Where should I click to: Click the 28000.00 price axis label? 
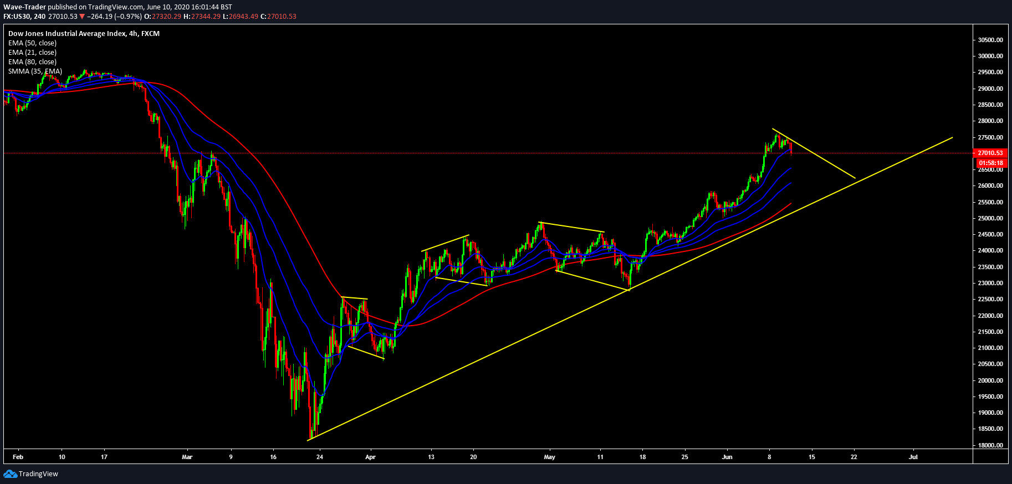click(x=990, y=121)
